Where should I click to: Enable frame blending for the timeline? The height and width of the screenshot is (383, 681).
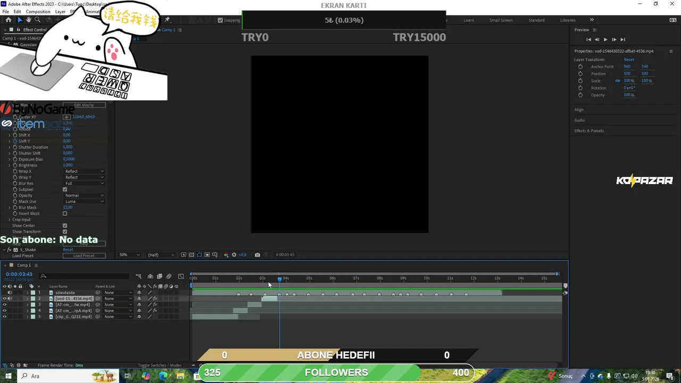pyautogui.click(x=160, y=276)
